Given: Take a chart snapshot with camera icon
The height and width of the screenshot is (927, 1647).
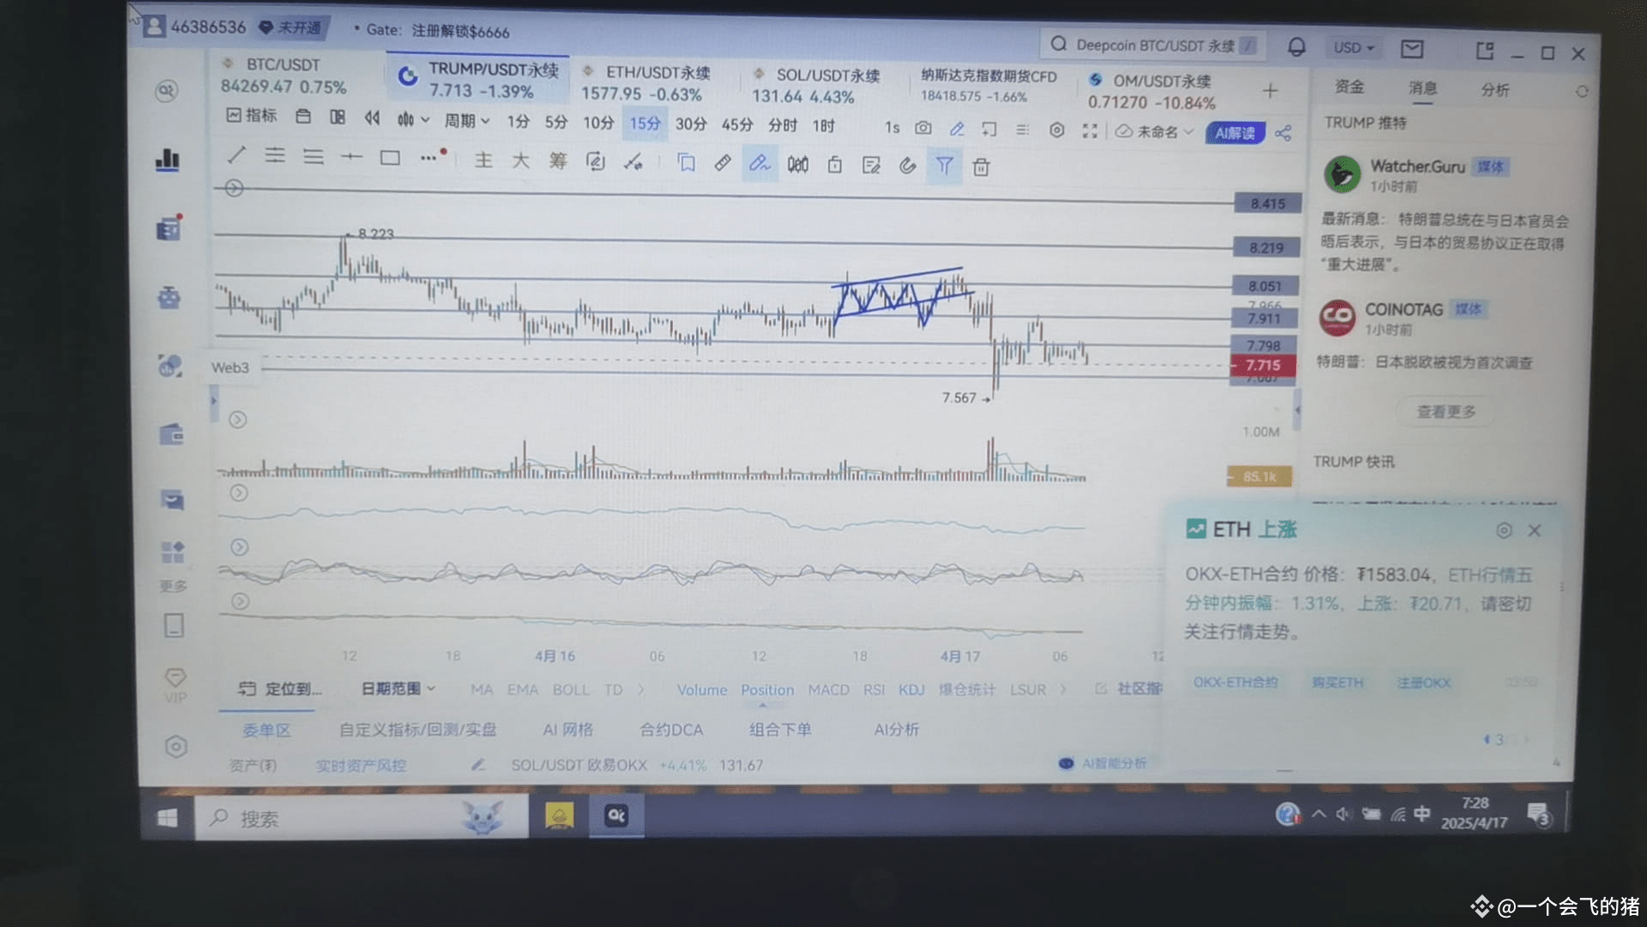Looking at the screenshot, I should [x=923, y=128].
